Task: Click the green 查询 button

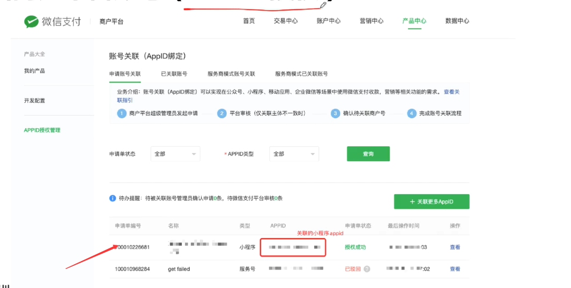Action: pyautogui.click(x=368, y=154)
